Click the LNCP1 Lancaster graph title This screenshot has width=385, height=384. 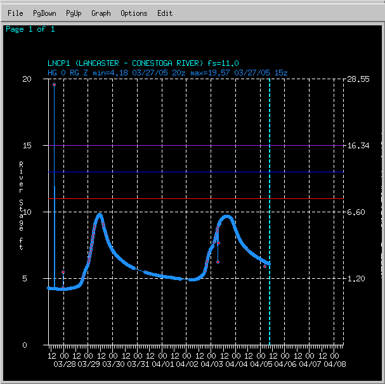(x=143, y=63)
